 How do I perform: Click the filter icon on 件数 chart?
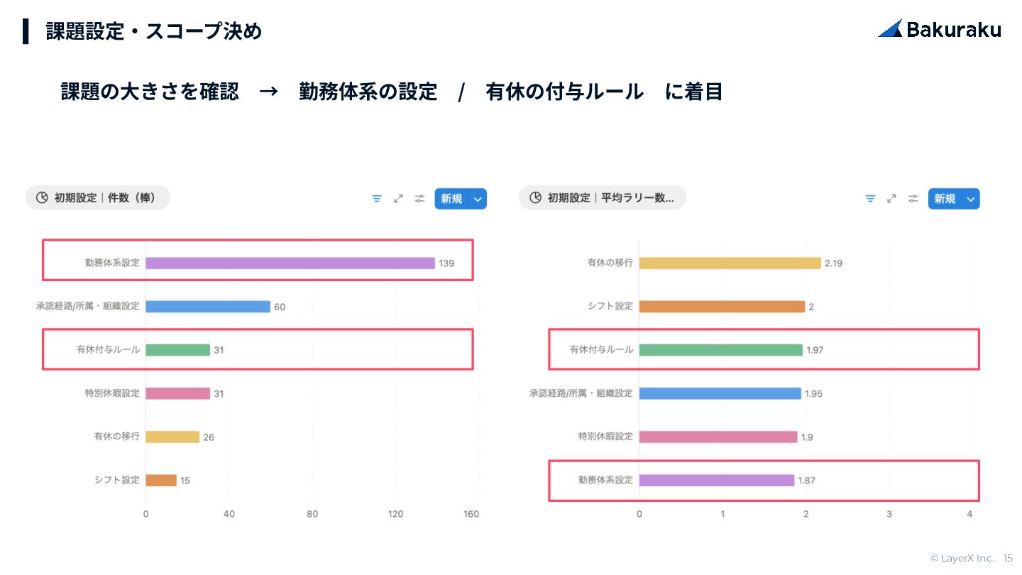click(x=377, y=199)
